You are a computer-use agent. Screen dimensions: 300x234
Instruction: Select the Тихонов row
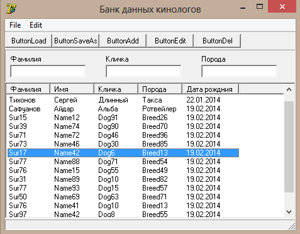pyautogui.click(x=123, y=100)
